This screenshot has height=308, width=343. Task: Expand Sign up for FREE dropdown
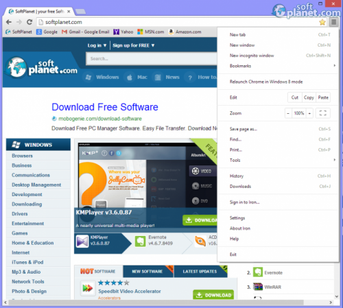(134, 45)
